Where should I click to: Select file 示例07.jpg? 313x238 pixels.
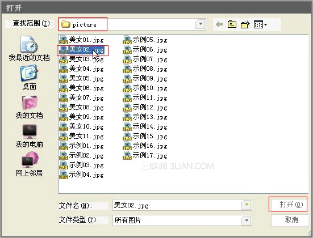pyautogui.click(x=145, y=59)
